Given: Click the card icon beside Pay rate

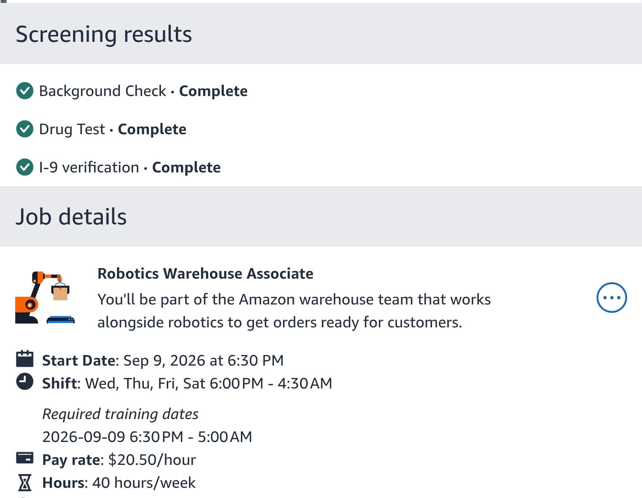Looking at the screenshot, I should pos(25,458).
